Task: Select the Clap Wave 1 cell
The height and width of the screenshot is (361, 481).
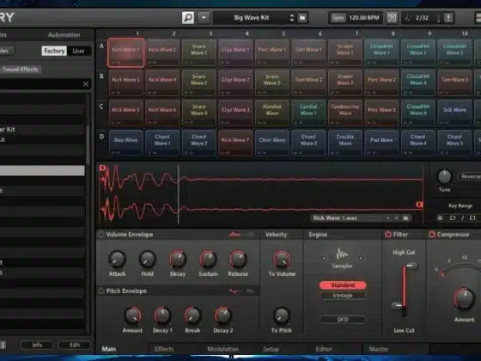Action: pyautogui.click(x=235, y=52)
